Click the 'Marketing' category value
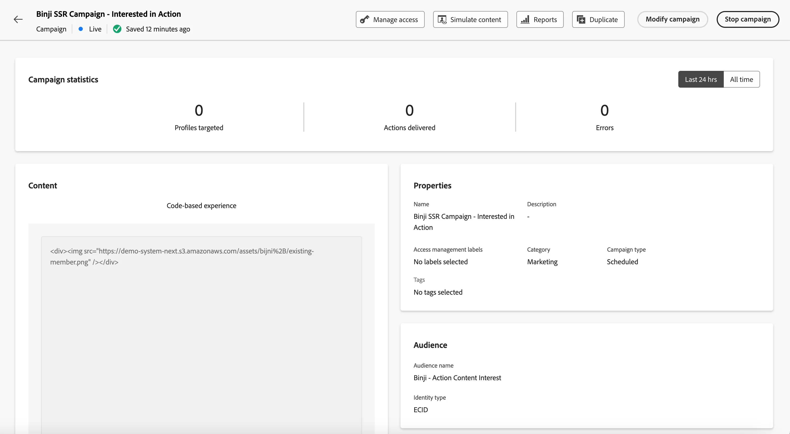This screenshot has width=790, height=434. click(x=542, y=262)
